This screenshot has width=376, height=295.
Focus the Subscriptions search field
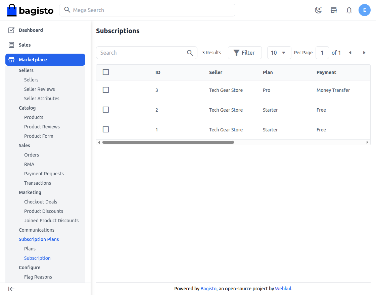click(x=146, y=53)
